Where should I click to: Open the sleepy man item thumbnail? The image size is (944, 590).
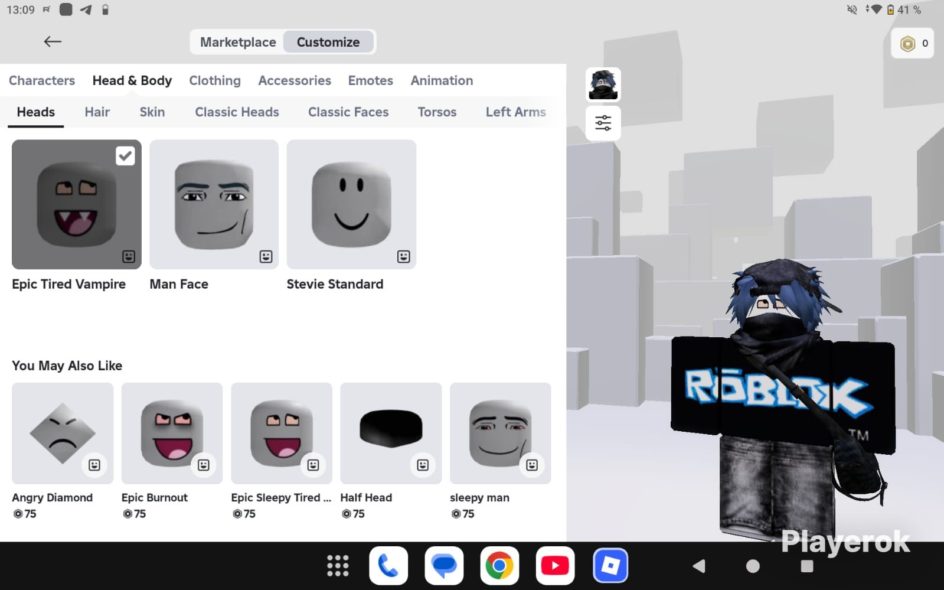point(501,433)
